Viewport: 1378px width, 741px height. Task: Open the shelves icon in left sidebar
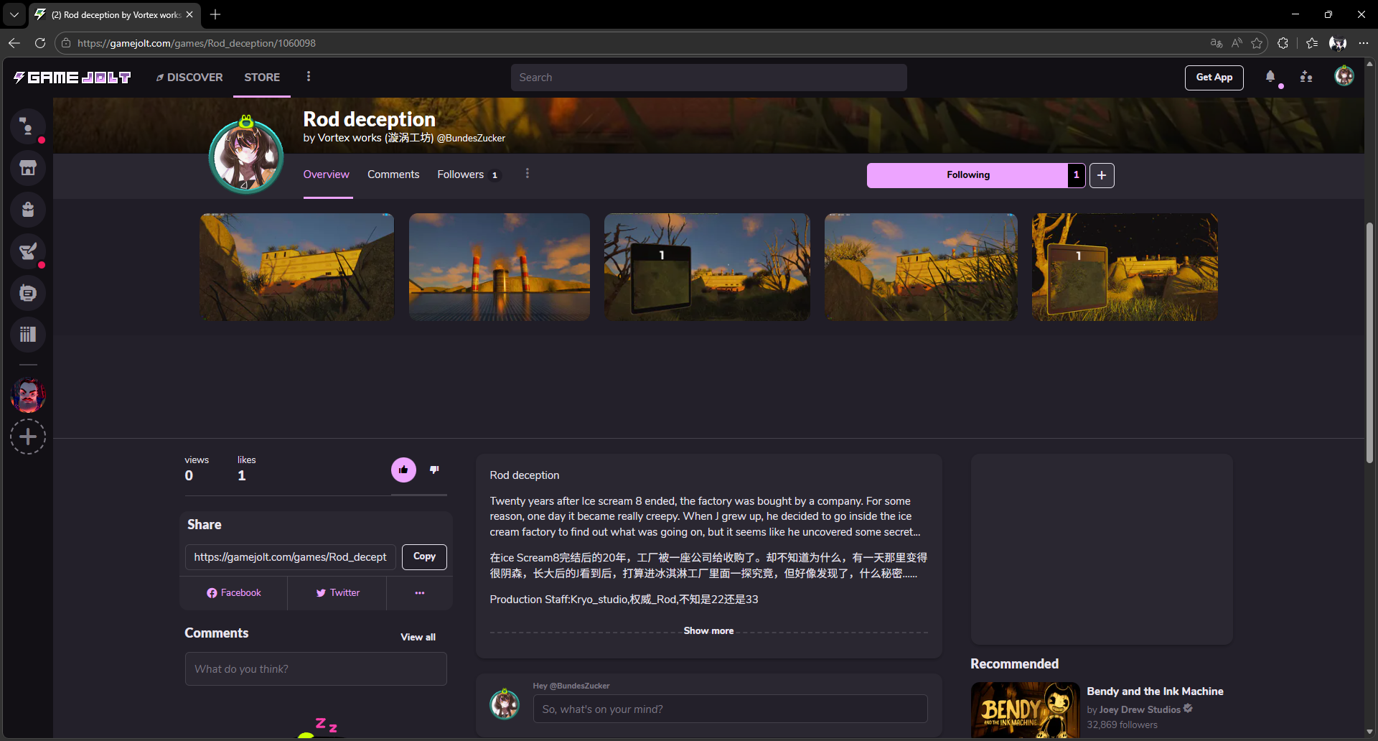click(28, 335)
